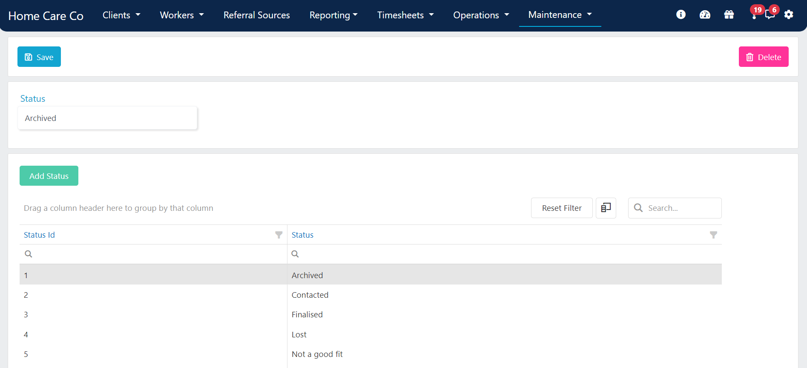
Task: Go to Referral Sources
Action: [257, 15]
